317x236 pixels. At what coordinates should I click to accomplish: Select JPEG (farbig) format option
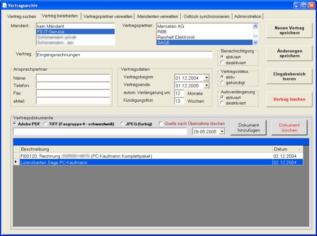123,124
